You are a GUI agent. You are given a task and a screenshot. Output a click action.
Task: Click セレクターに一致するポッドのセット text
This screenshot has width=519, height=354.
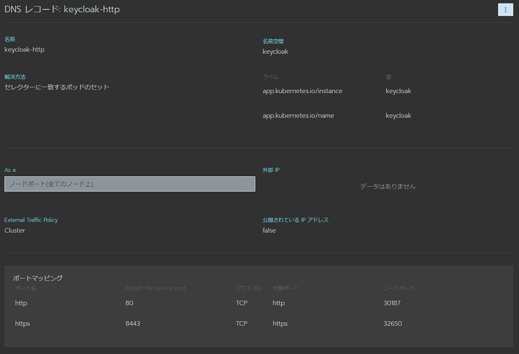tap(57, 87)
